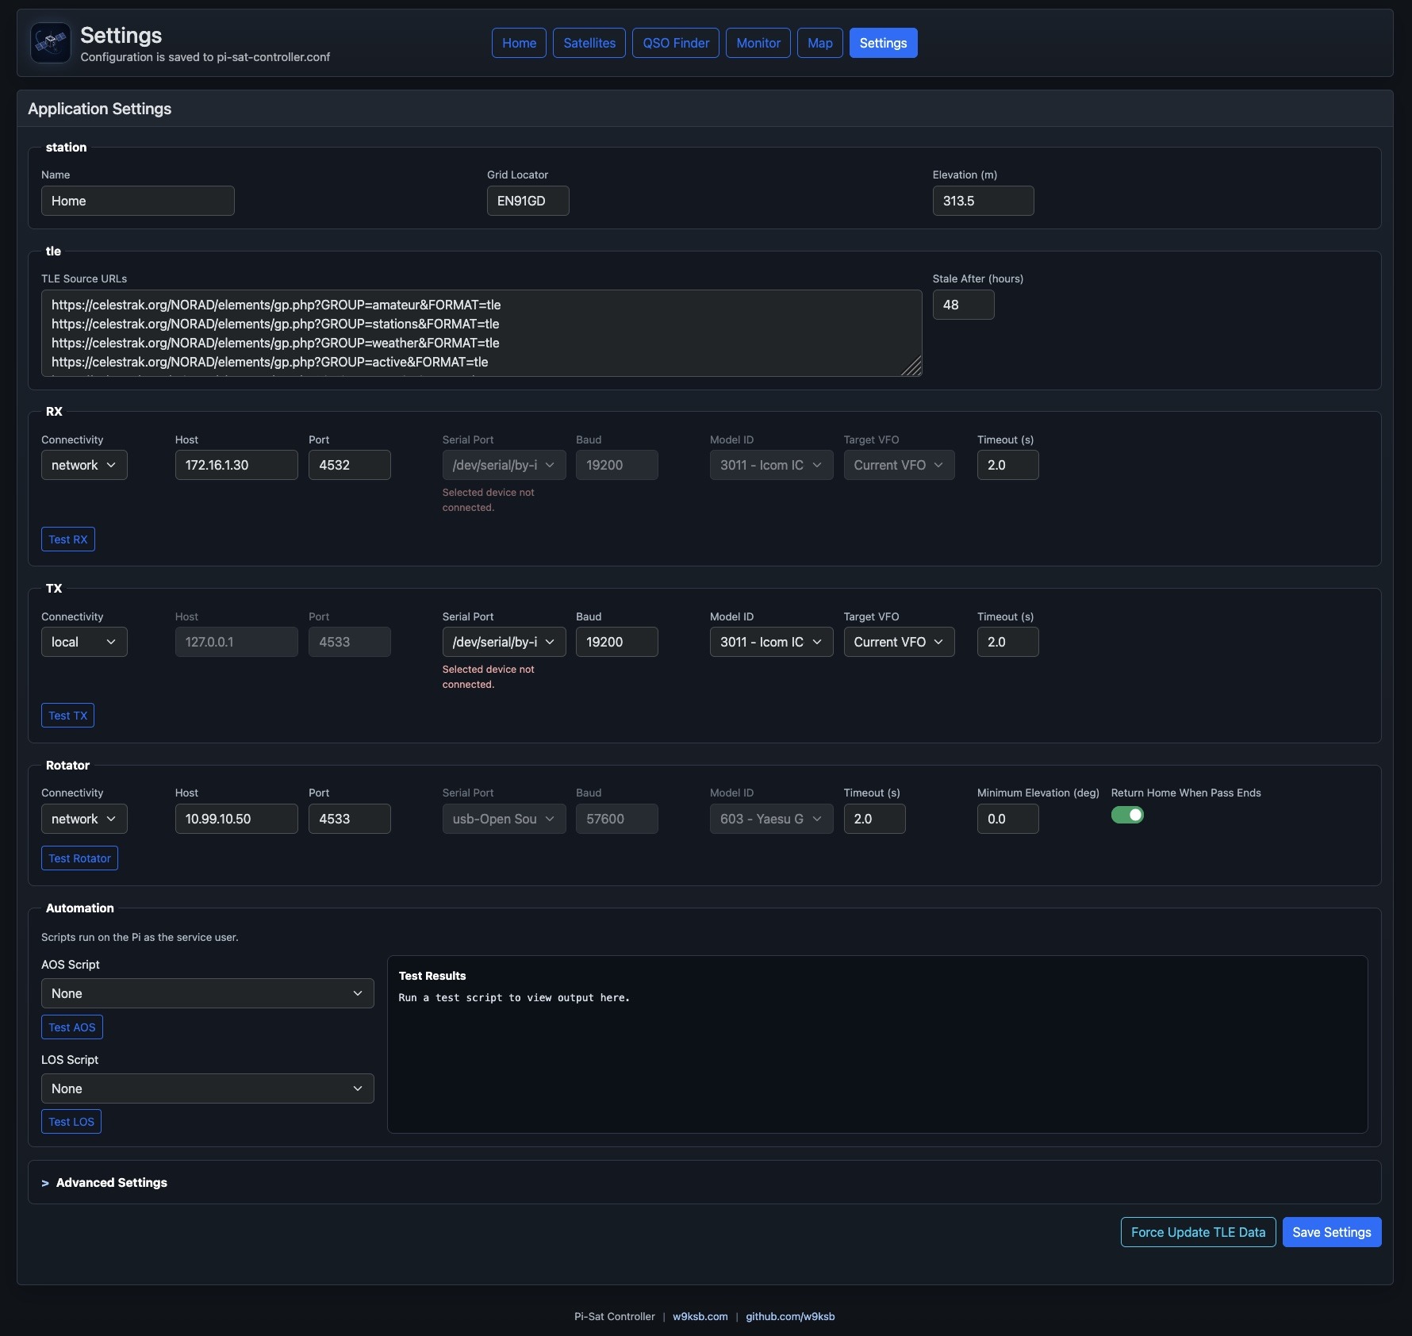
Task: Click 'Configuration is saved to pi-sat-controller.conf' text
Action: click(205, 57)
